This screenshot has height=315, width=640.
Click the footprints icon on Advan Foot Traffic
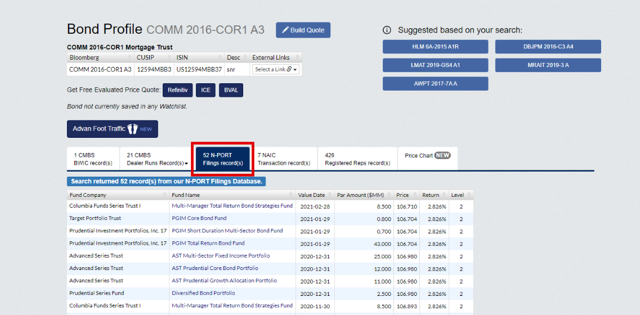pyautogui.click(x=133, y=129)
